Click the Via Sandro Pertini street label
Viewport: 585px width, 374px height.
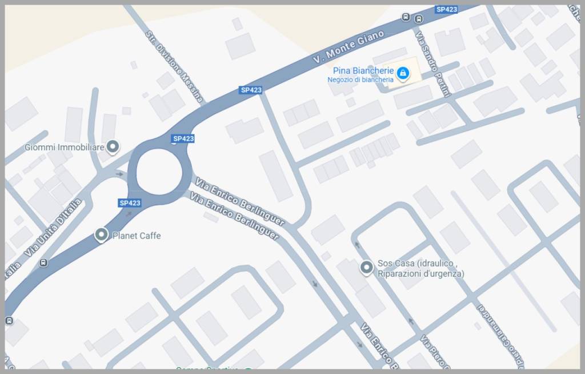[x=433, y=64]
